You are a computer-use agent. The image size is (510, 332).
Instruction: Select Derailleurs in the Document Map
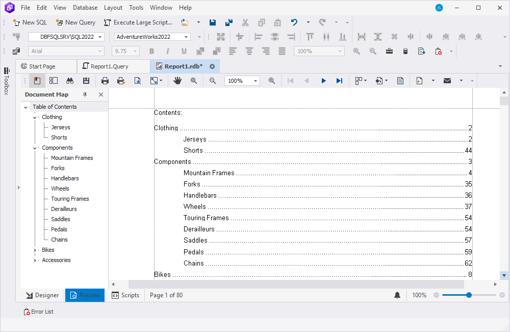click(x=64, y=209)
